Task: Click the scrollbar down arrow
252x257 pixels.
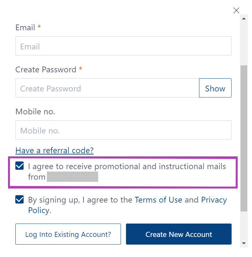Action: [x=244, y=243]
